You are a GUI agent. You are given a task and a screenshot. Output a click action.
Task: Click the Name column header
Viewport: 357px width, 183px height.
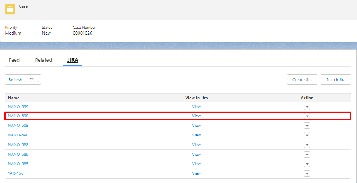[x=14, y=98]
